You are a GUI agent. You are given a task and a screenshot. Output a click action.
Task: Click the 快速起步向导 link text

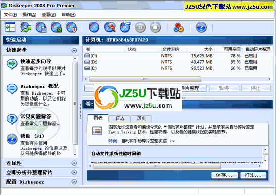(x=36, y=61)
